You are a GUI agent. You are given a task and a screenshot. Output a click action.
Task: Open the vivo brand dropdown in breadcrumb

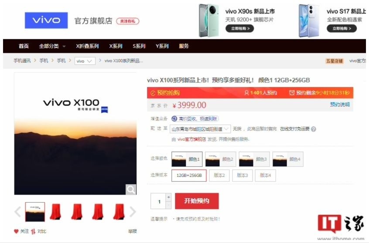pyautogui.click(x=85, y=61)
